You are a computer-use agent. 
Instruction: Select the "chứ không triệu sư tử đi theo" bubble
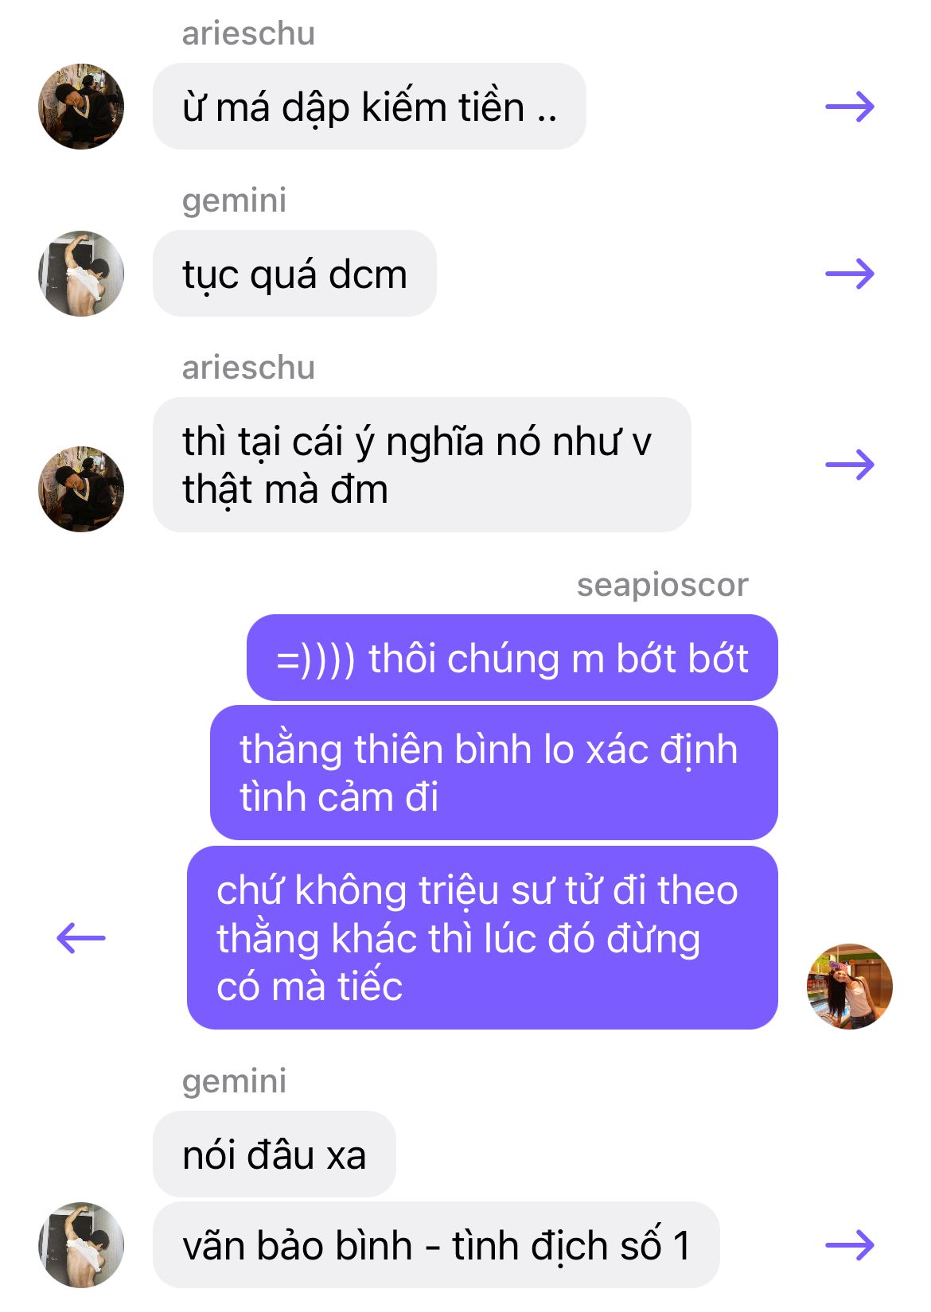pyautogui.click(x=482, y=938)
